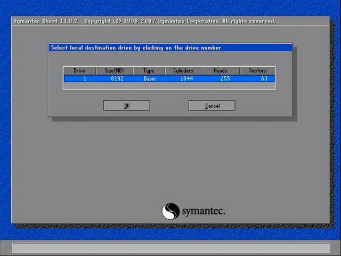The width and height of the screenshot is (341, 256).
Task: Click the Basic type cell
Action: pos(150,78)
